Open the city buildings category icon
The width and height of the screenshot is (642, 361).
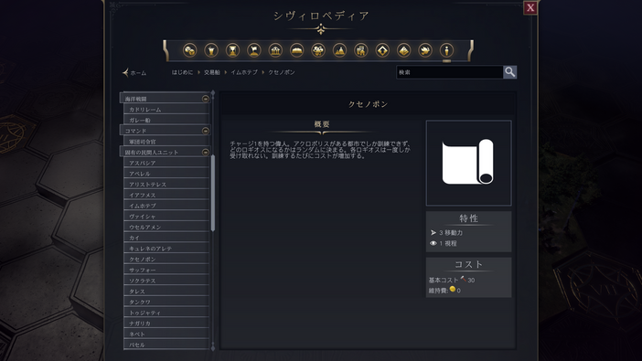coord(361,50)
